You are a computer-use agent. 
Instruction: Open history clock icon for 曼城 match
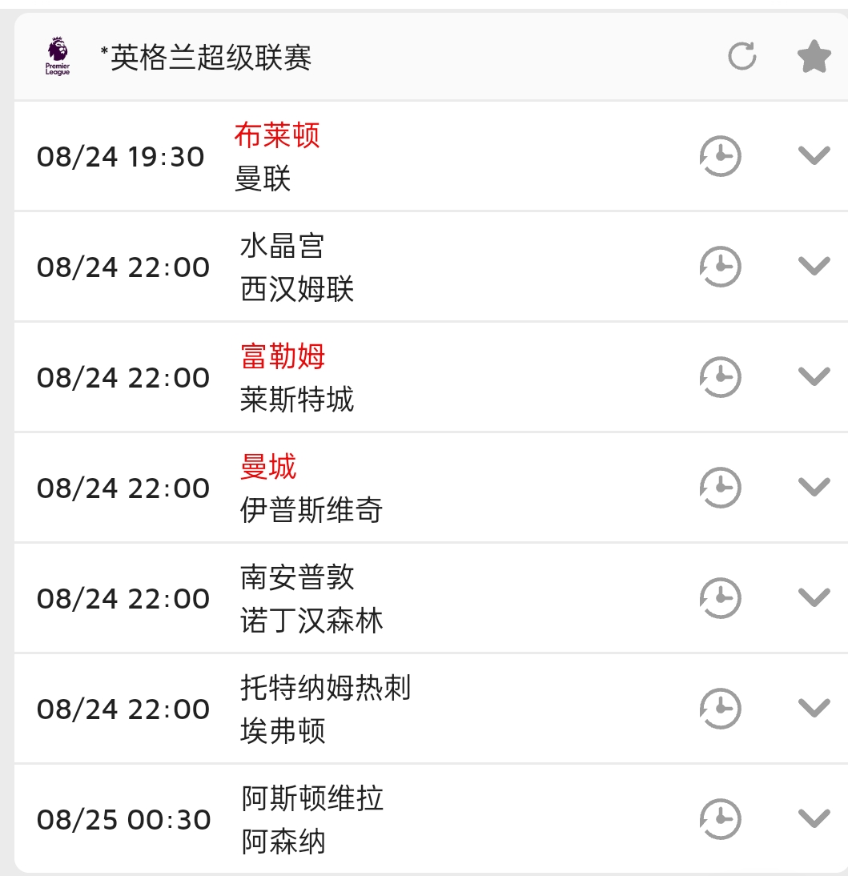pos(721,488)
